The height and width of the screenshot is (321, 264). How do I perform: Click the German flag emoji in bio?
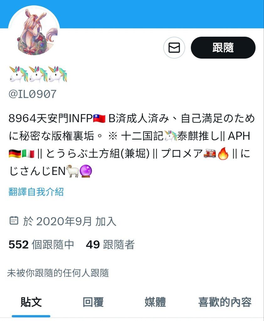click(15, 154)
